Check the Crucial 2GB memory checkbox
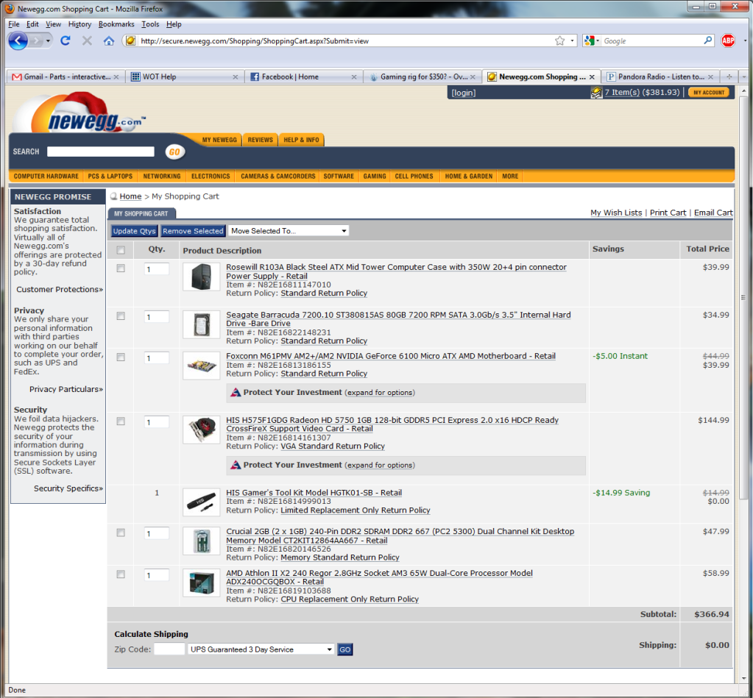The width and height of the screenshot is (753, 698). (121, 533)
